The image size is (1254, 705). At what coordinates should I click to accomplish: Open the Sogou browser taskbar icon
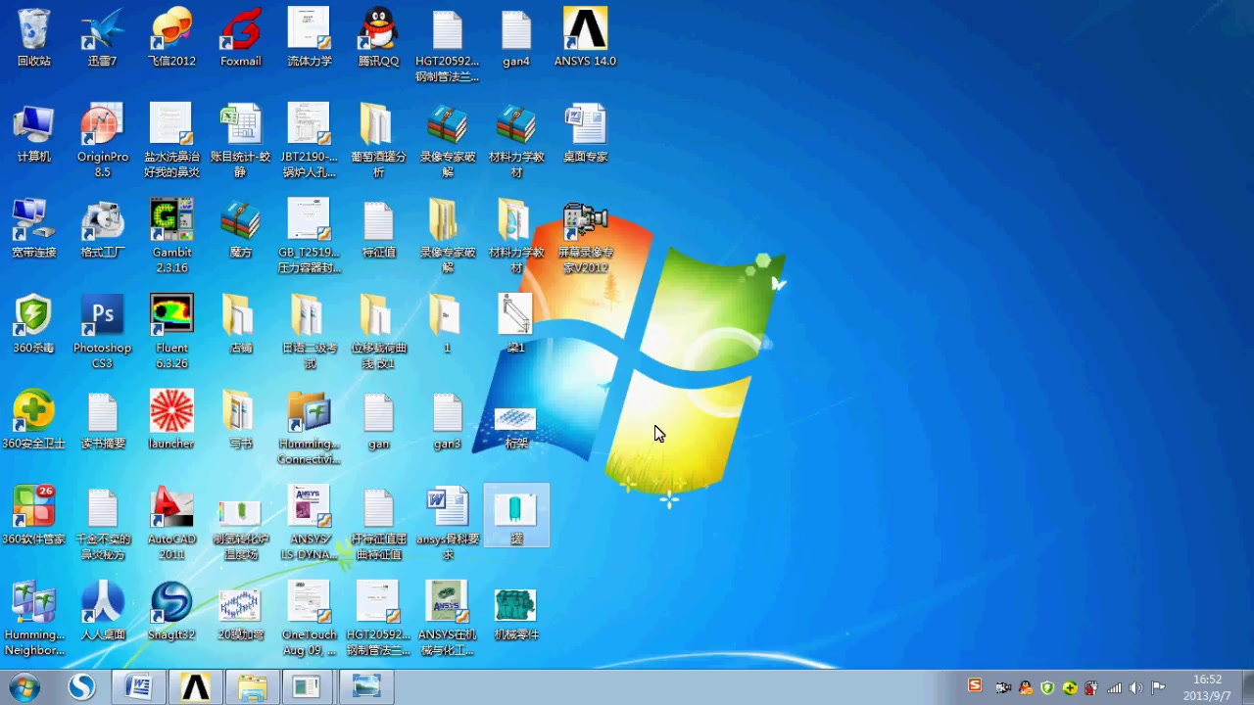[81, 687]
